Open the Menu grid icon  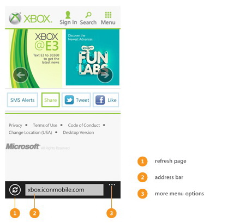[x=108, y=15]
